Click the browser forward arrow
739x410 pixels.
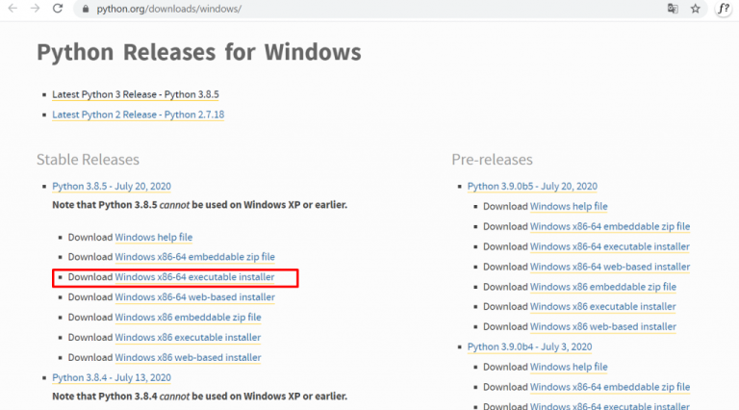click(x=36, y=9)
